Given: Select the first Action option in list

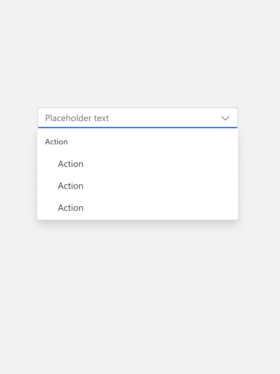Looking at the screenshot, I should pyautogui.click(x=71, y=164).
